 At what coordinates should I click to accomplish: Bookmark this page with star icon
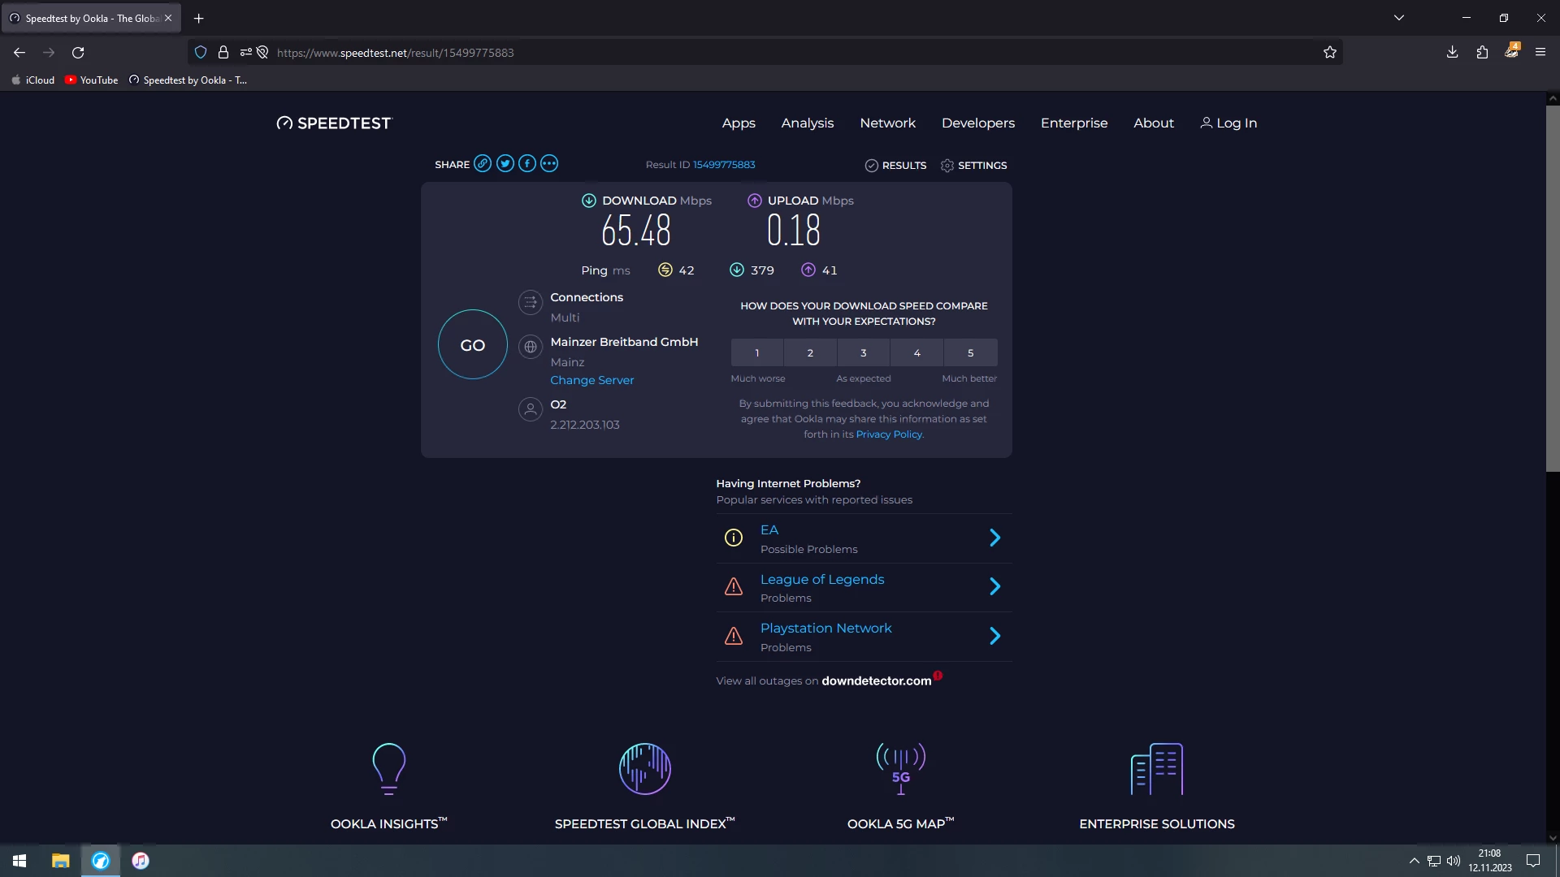tap(1329, 53)
